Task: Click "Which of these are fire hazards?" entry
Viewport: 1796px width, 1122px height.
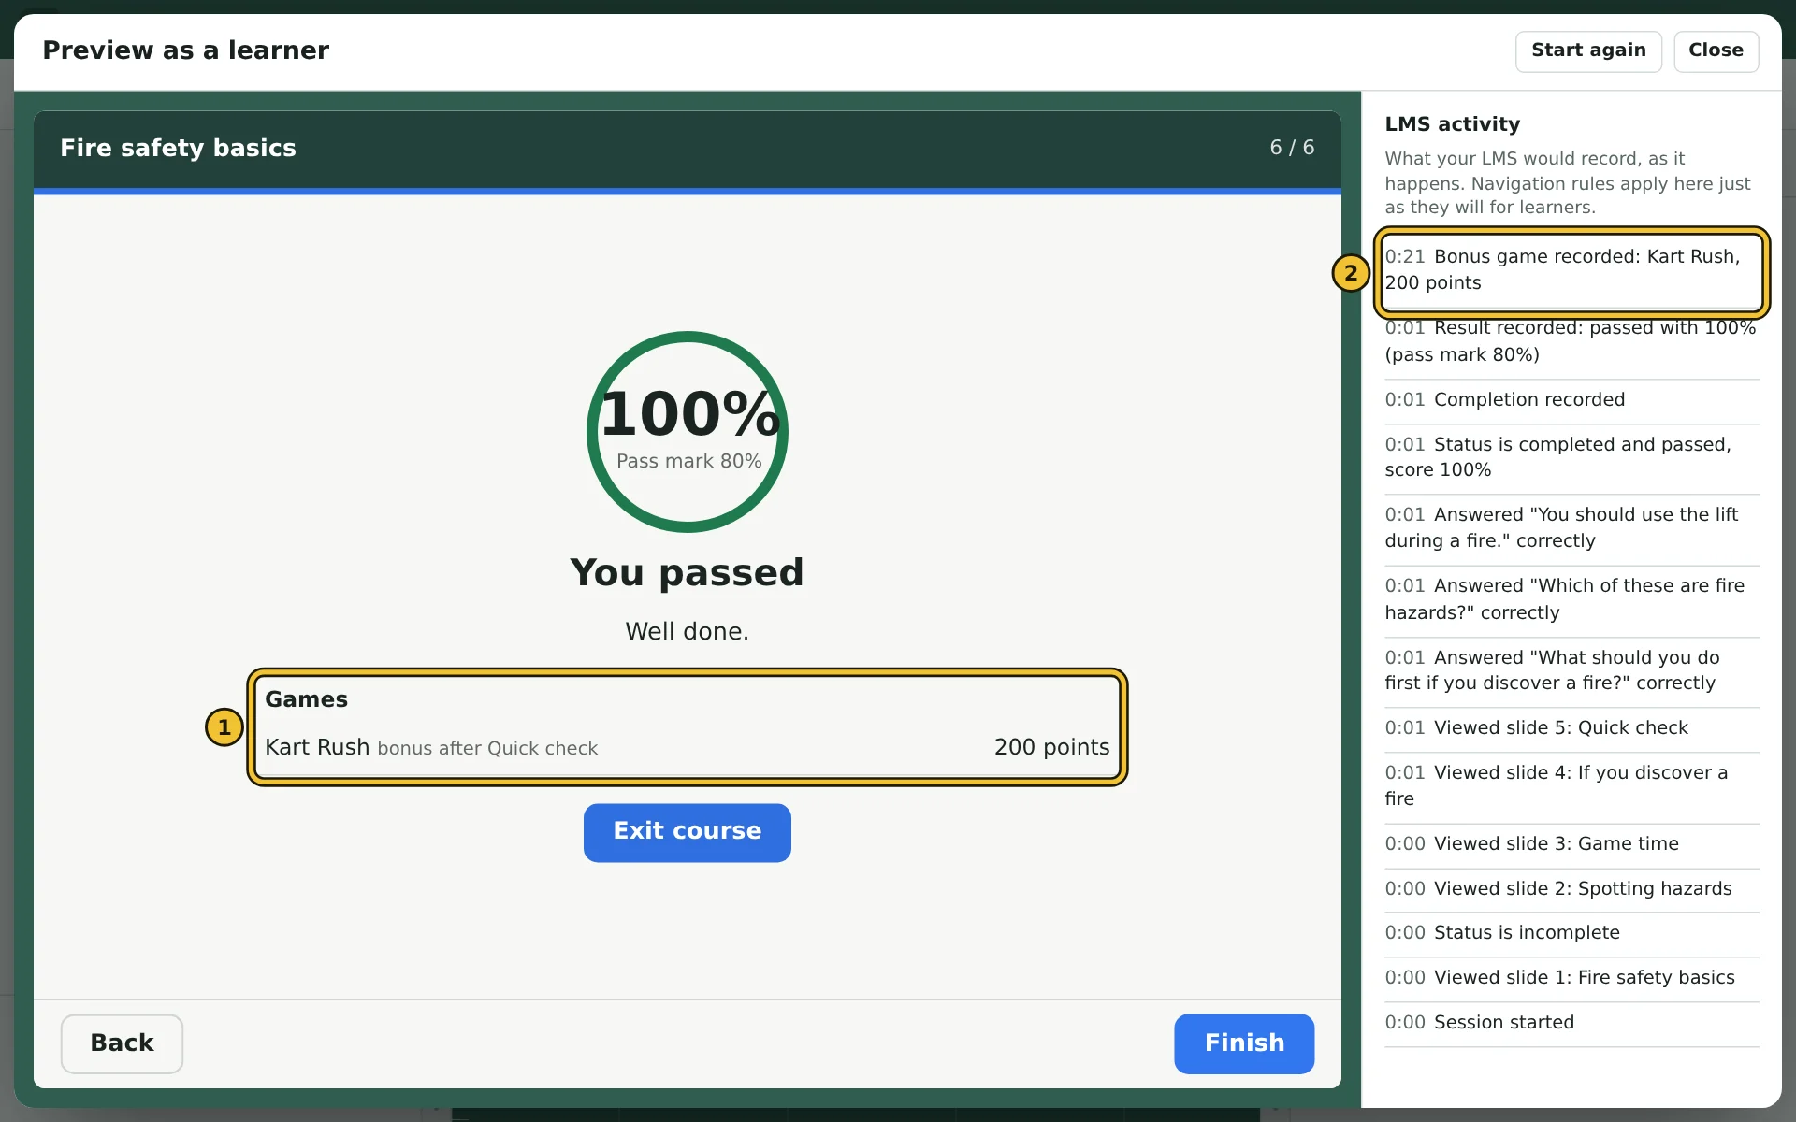Action: tap(1571, 599)
